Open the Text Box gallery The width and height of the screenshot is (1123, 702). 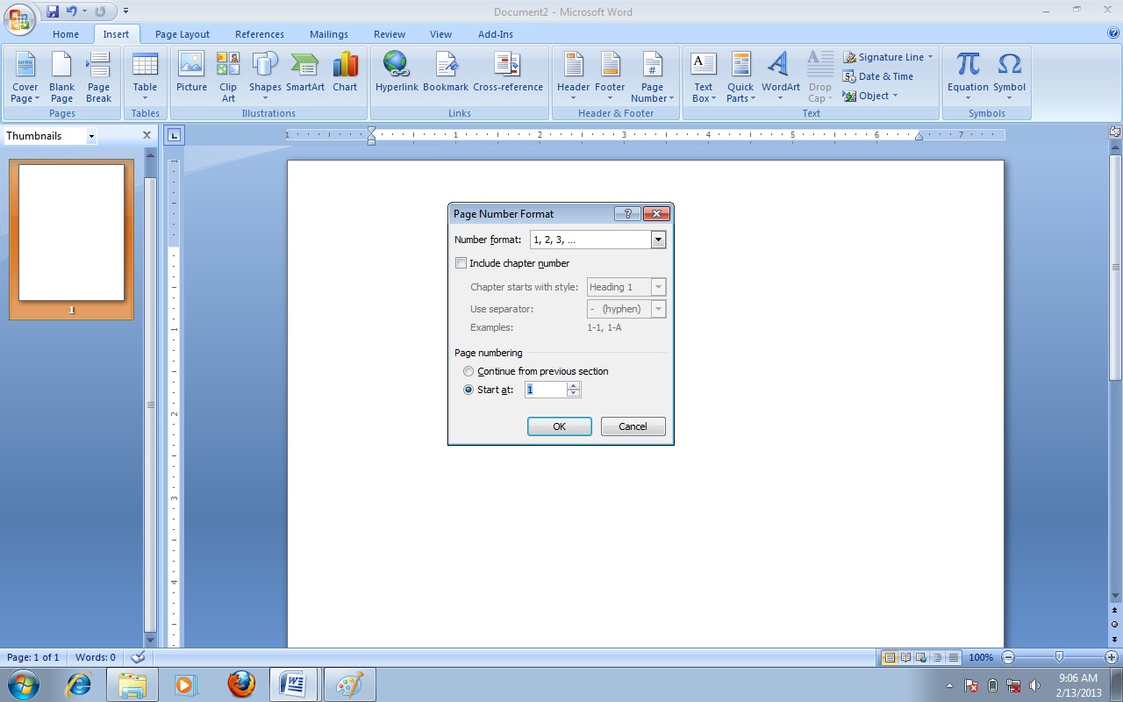click(704, 77)
